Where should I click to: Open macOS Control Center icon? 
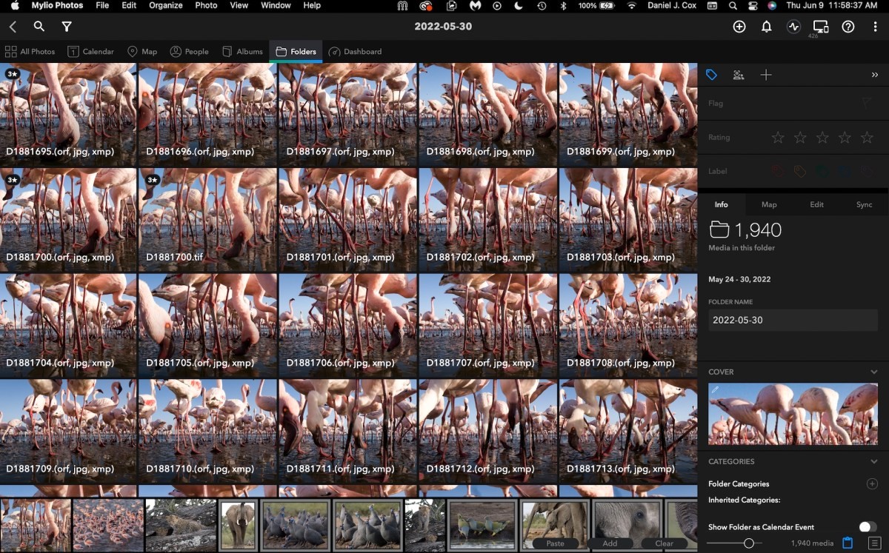coord(753,5)
